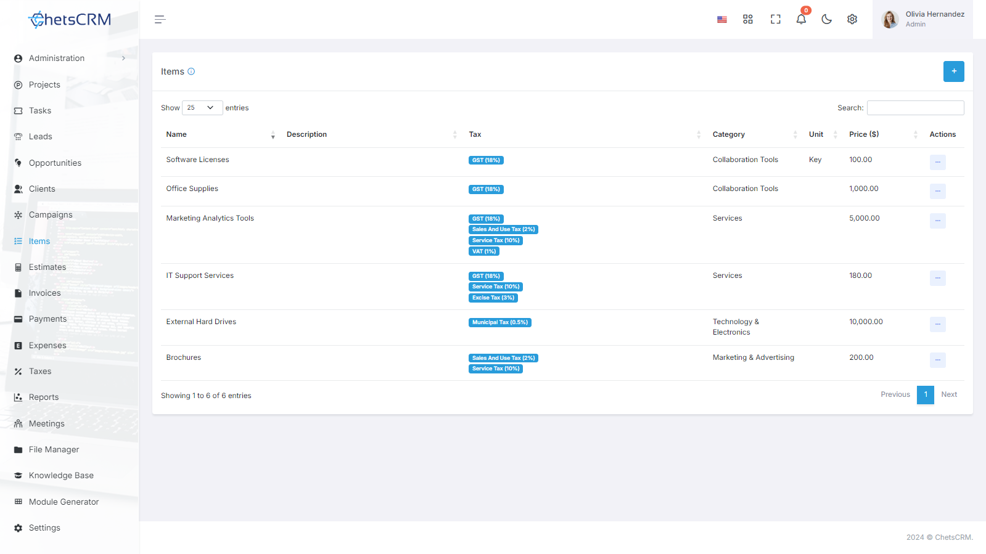The image size is (986, 554).
Task: Focus the Search input field
Action: pyautogui.click(x=915, y=108)
